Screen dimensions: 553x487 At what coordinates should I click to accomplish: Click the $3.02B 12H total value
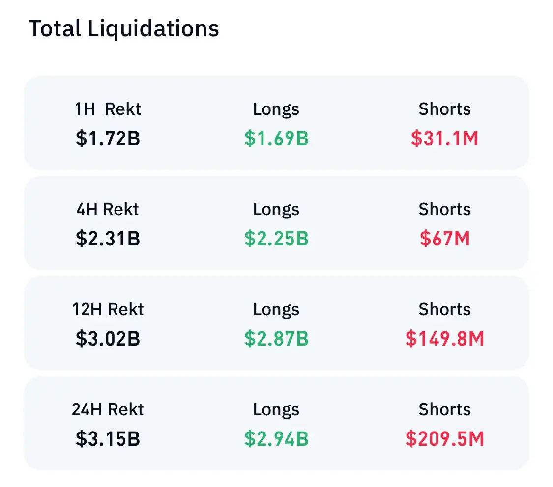pos(108,339)
